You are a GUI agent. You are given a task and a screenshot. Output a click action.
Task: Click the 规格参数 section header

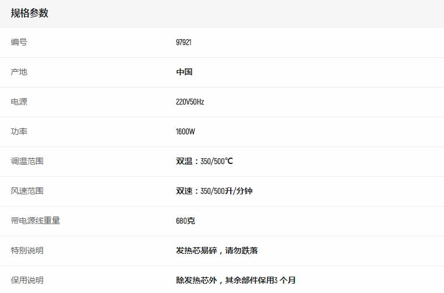pos(30,13)
